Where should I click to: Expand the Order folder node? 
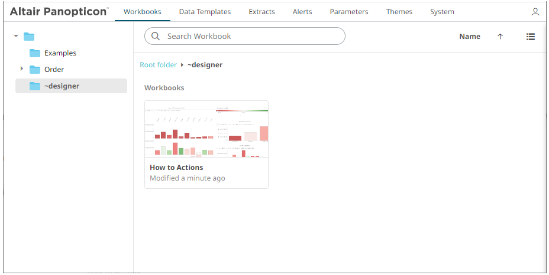(22, 69)
